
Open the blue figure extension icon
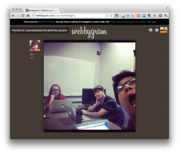click(x=128, y=16)
